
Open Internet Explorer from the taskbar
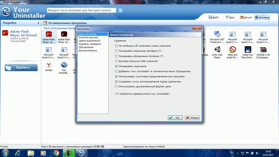point(18,153)
